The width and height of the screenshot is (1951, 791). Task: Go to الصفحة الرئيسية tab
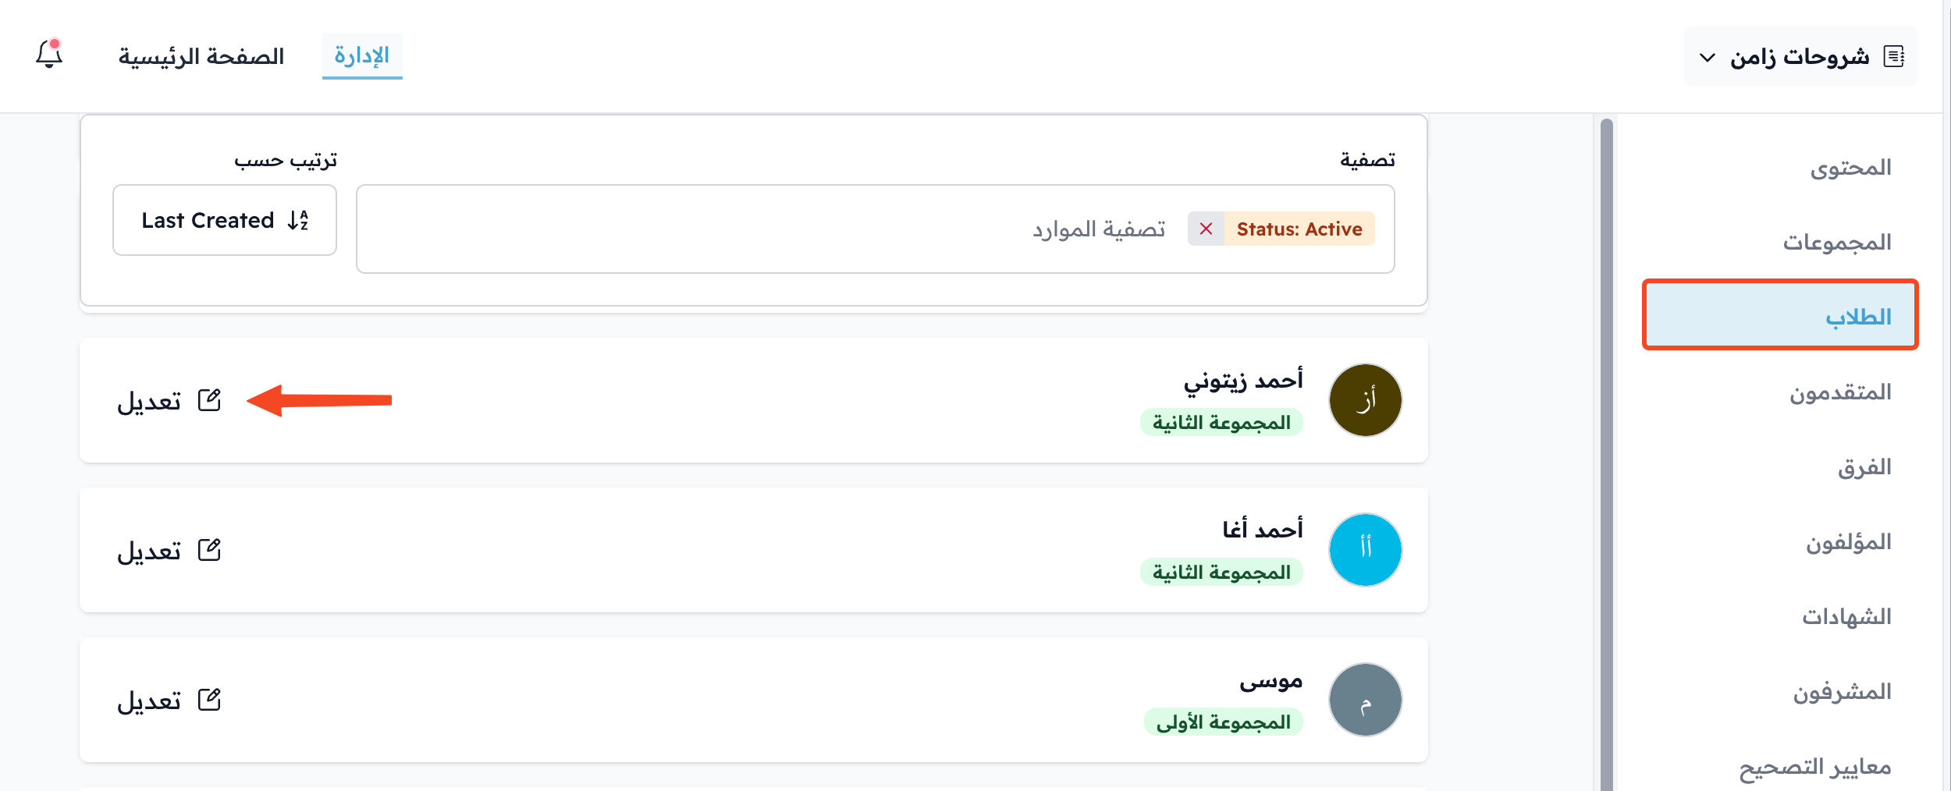pos(201,56)
